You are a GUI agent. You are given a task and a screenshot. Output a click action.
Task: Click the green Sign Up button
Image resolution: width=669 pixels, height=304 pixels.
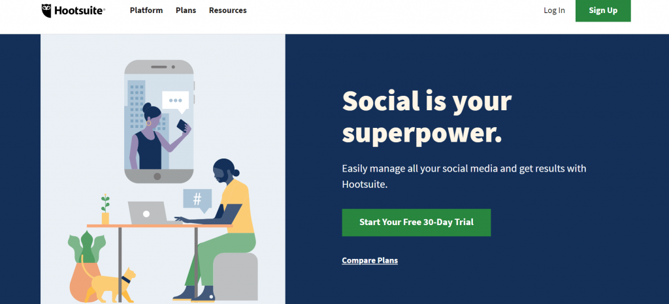[x=603, y=10]
